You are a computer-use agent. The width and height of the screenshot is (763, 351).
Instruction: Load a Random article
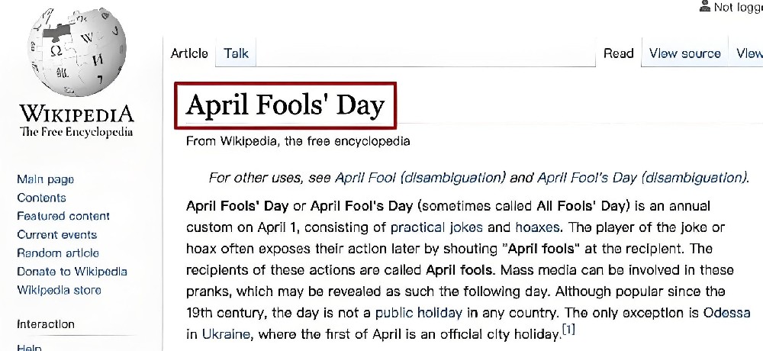coord(58,253)
